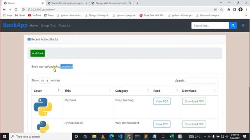Bookmark this page with the star icon
This screenshot has height=140, width=250.
(221, 9)
